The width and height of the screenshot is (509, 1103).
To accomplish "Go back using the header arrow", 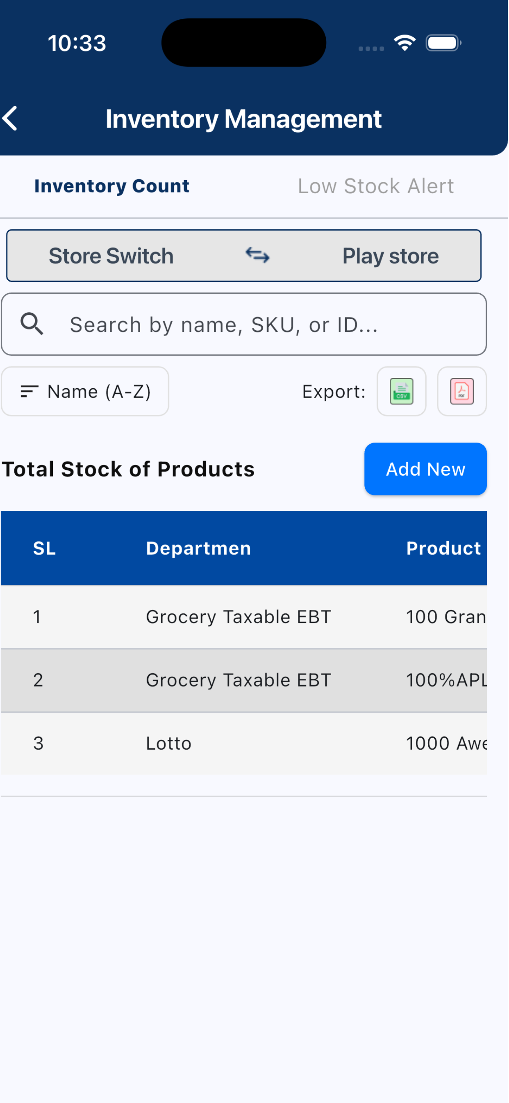I will (10, 119).
